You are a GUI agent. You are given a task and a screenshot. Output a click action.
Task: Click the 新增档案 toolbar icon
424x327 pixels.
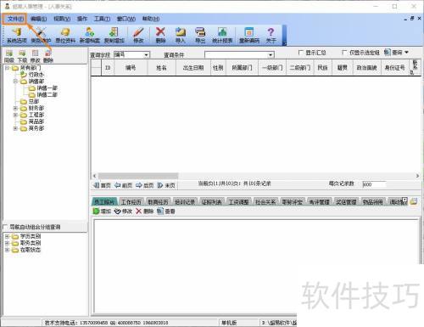click(90, 35)
